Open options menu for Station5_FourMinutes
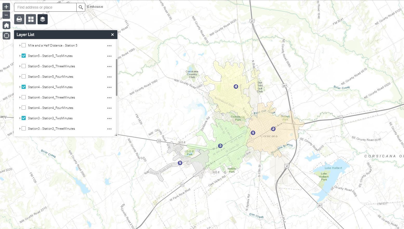404x229 pixels. click(109, 77)
